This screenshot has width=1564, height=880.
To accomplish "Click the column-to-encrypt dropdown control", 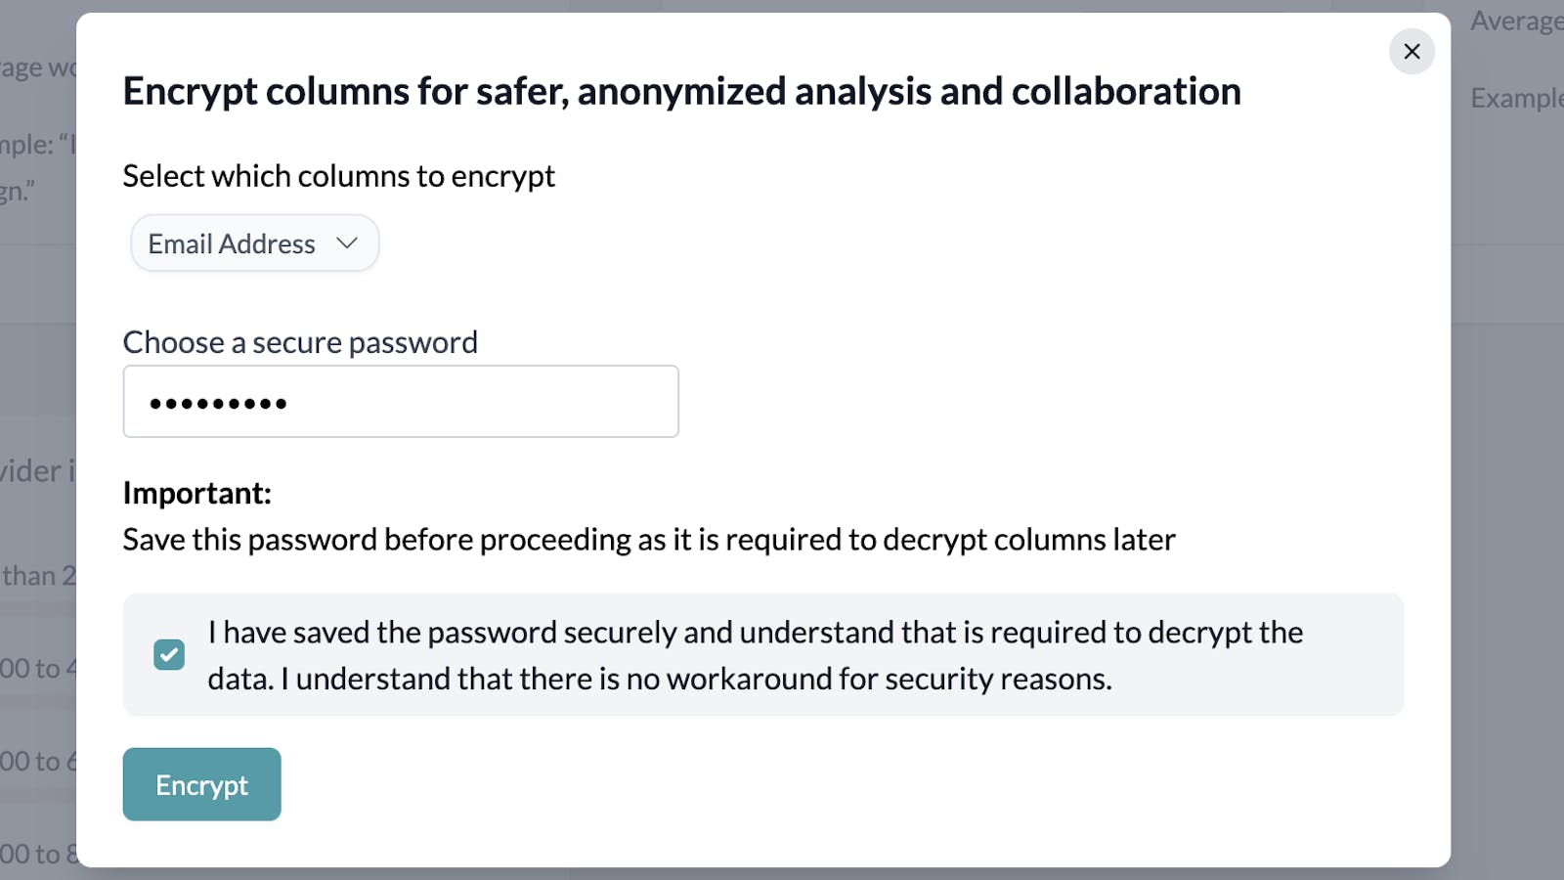I will 253,242.
